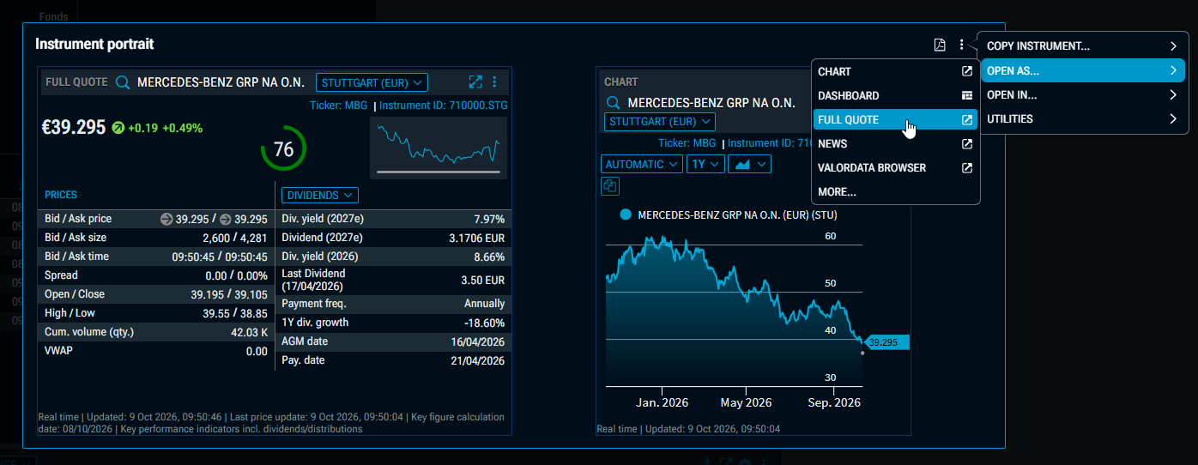The image size is (1198, 465).
Task: Open the AUTOMATIC interval dropdown
Action: pyautogui.click(x=643, y=164)
